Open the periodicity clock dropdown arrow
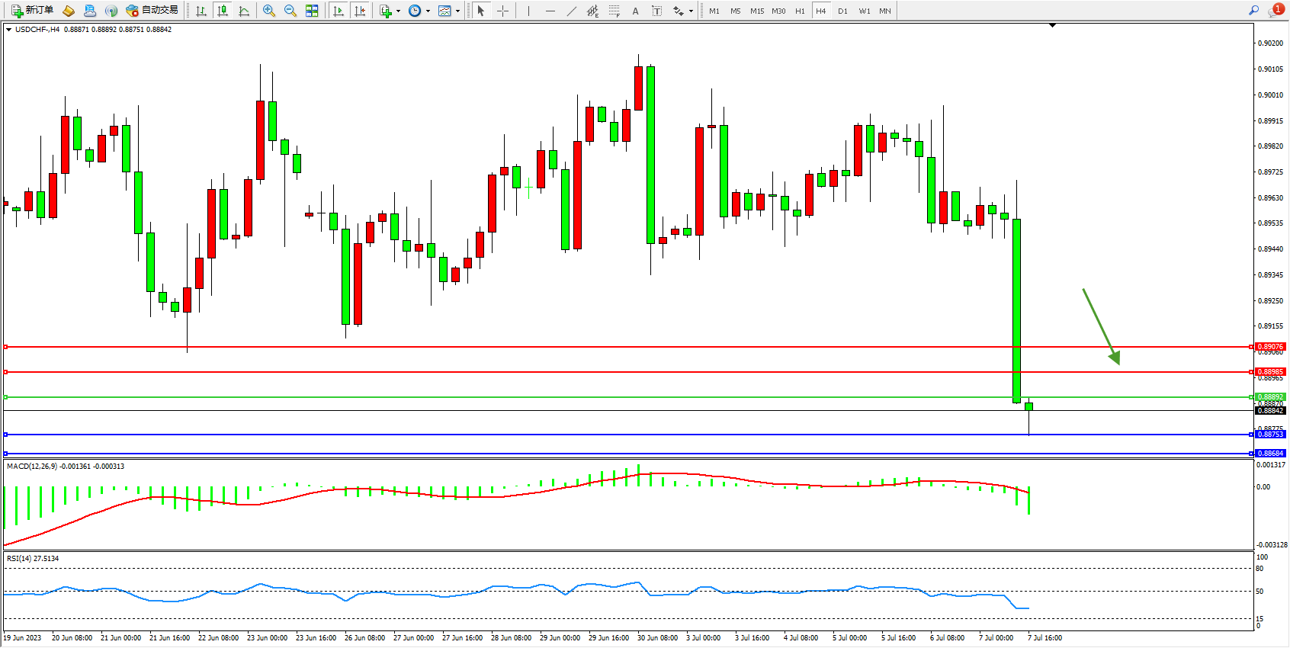 pyautogui.click(x=428, y=11)
